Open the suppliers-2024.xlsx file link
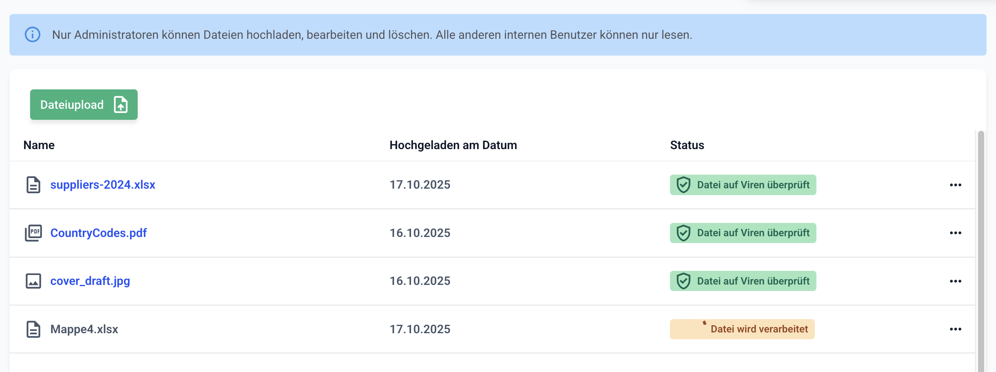The height and width of the screenshot is (372, 996). tap(103, 184)
